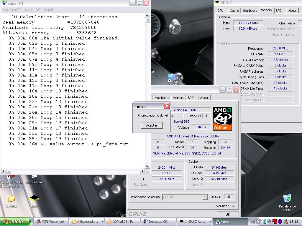Click the Inicio start button
This screenshot has height=226, width=302.
click(x=15, y=222)
